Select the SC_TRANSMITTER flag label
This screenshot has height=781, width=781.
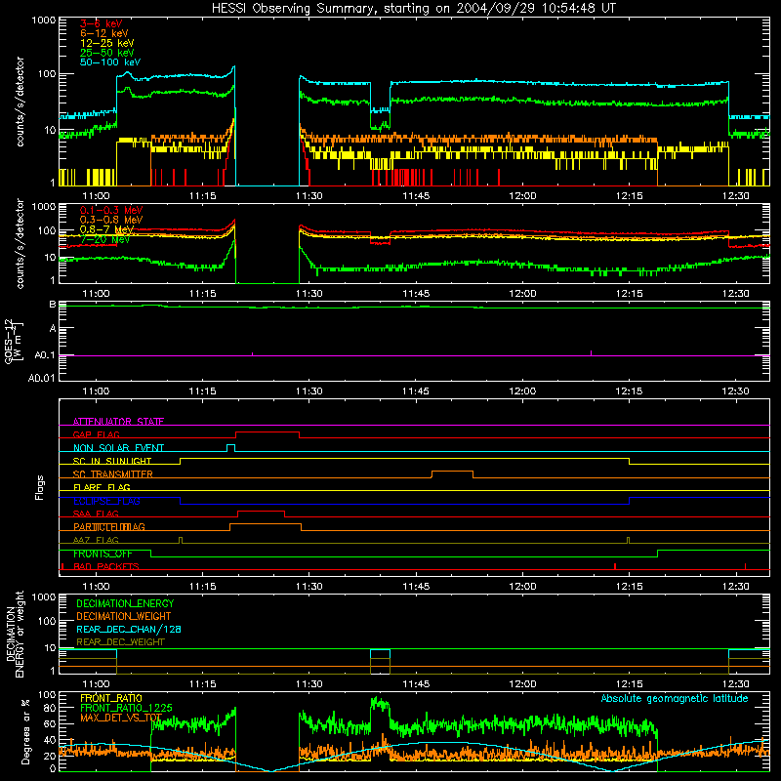point(112,474)
